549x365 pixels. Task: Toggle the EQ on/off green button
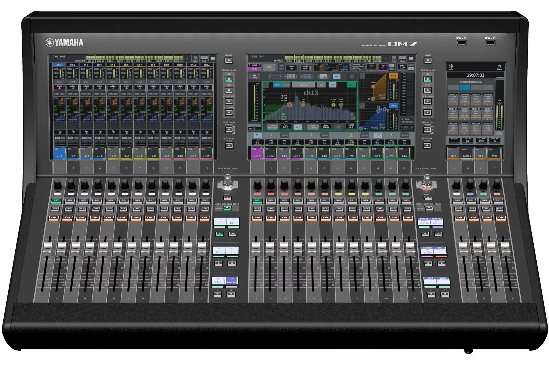(351, 85)
